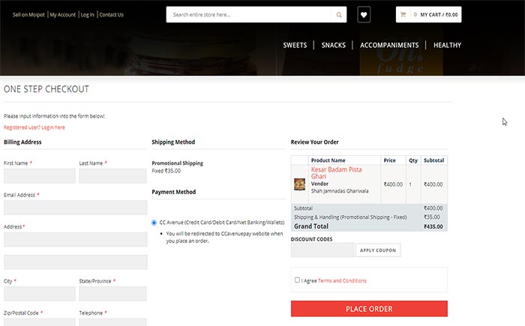
Task: Open the Contact Us link
Action: tap(111, 15)
